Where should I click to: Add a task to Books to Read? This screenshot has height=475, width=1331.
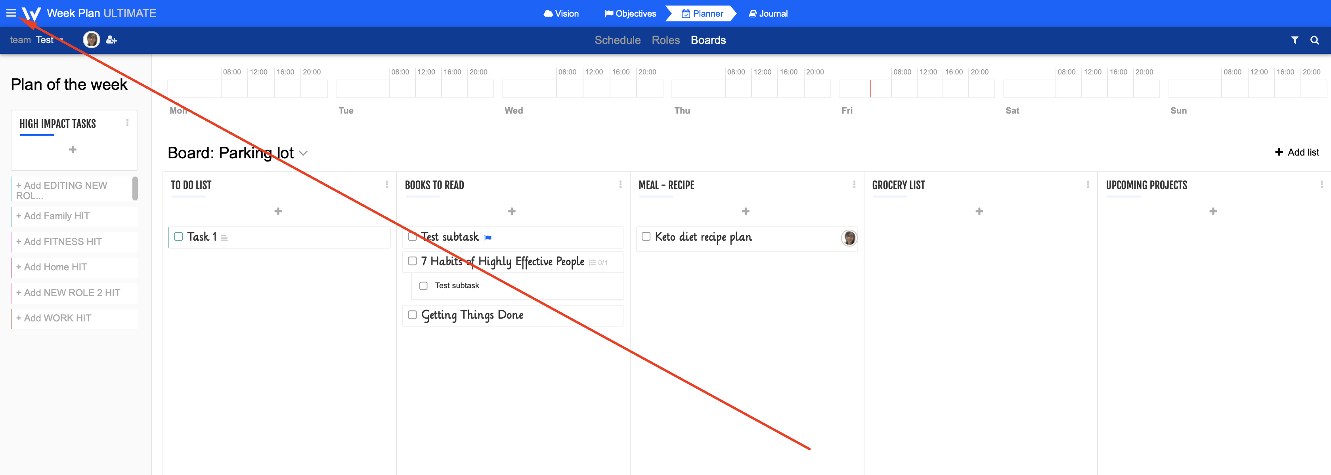pos(512,211)
